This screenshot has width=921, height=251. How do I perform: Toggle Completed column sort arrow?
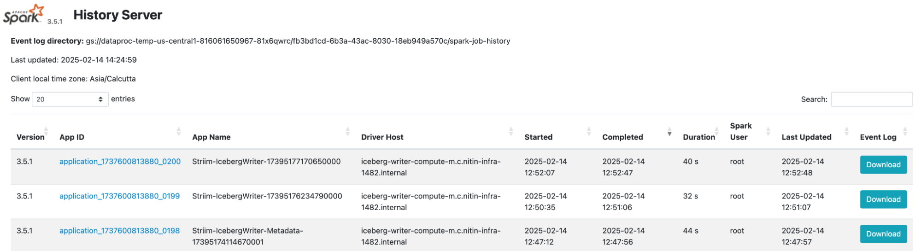pyautogui.click(x=669, y=133)
